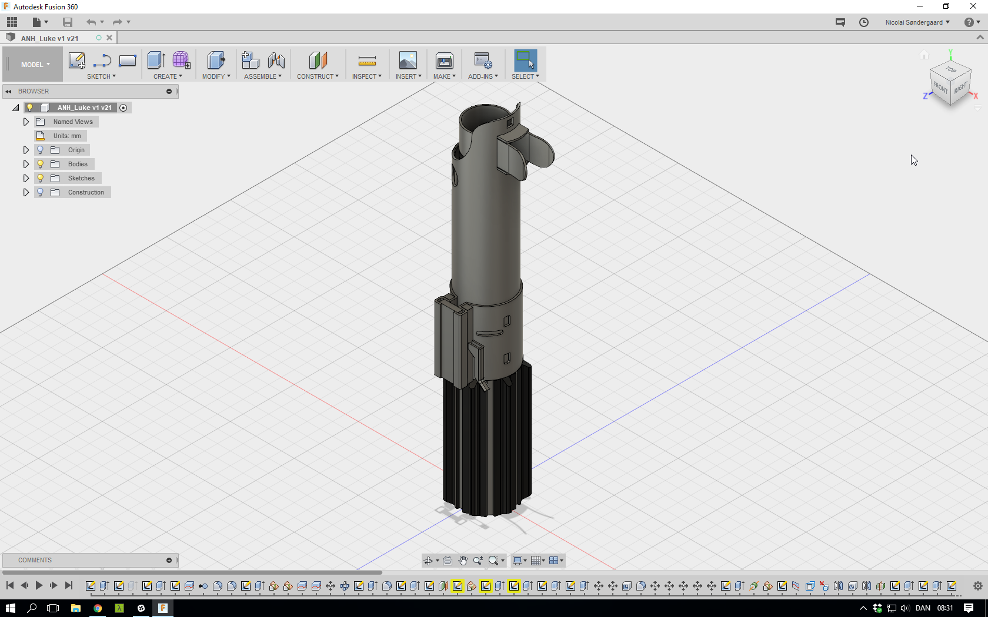Image resolution: width=988 pixels, height=617 pixels.
Task: Step back one timeline feature
Action: [24, 585]
